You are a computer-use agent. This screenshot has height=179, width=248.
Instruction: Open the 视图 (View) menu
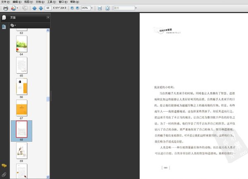click(29, 2)
